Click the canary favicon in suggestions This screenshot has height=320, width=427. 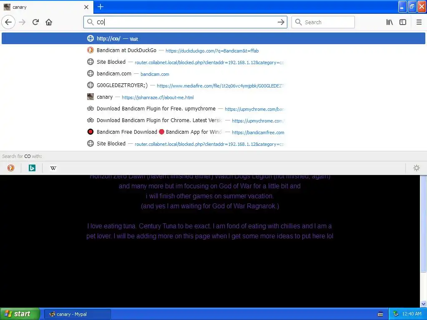[90, 97]
